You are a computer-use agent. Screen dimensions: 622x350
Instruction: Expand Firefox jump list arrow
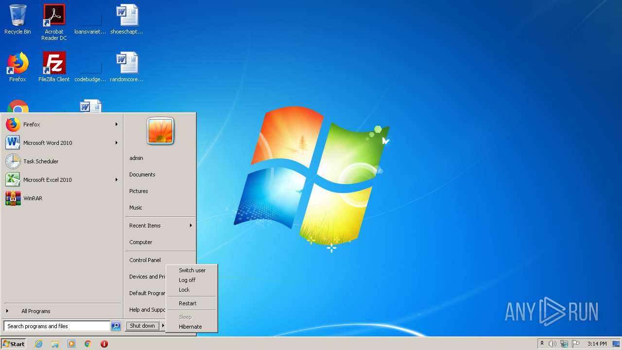[117, 124]
